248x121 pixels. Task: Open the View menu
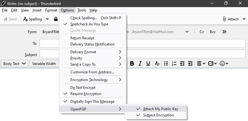pos(25,10)
